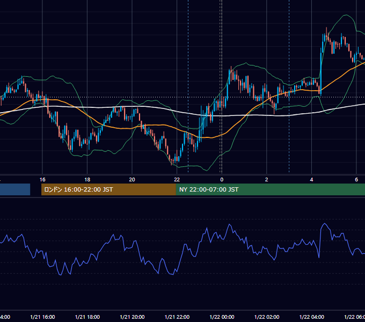Click the NY 22:00-07:00 JST session bar

(x=270, y=189)
